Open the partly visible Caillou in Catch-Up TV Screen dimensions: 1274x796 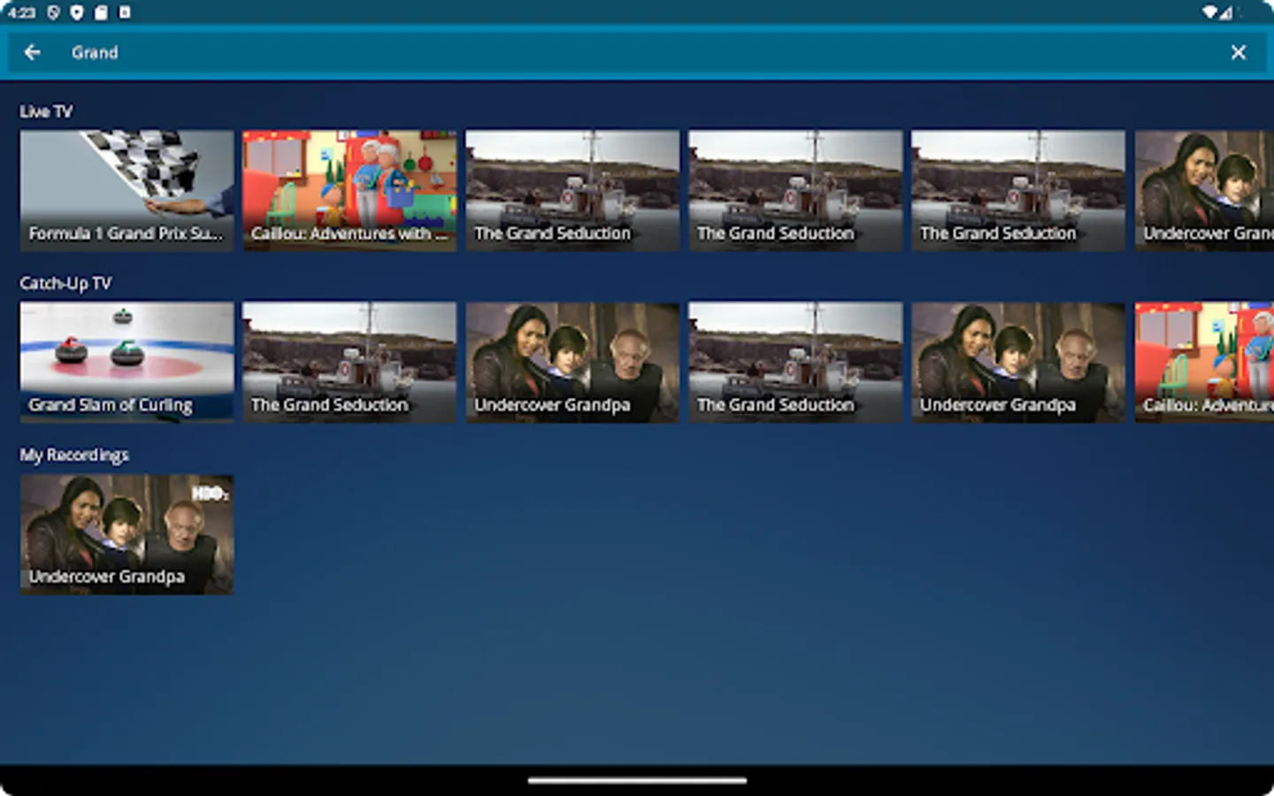(x=1204, y=363)
